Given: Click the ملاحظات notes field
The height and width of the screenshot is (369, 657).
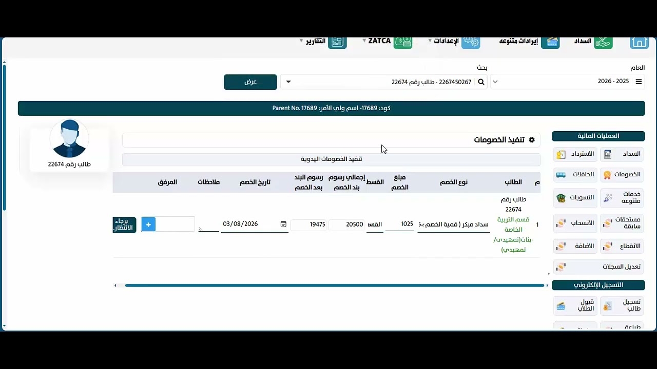Looking at the screenshot, I should click(x=208, y=225).
